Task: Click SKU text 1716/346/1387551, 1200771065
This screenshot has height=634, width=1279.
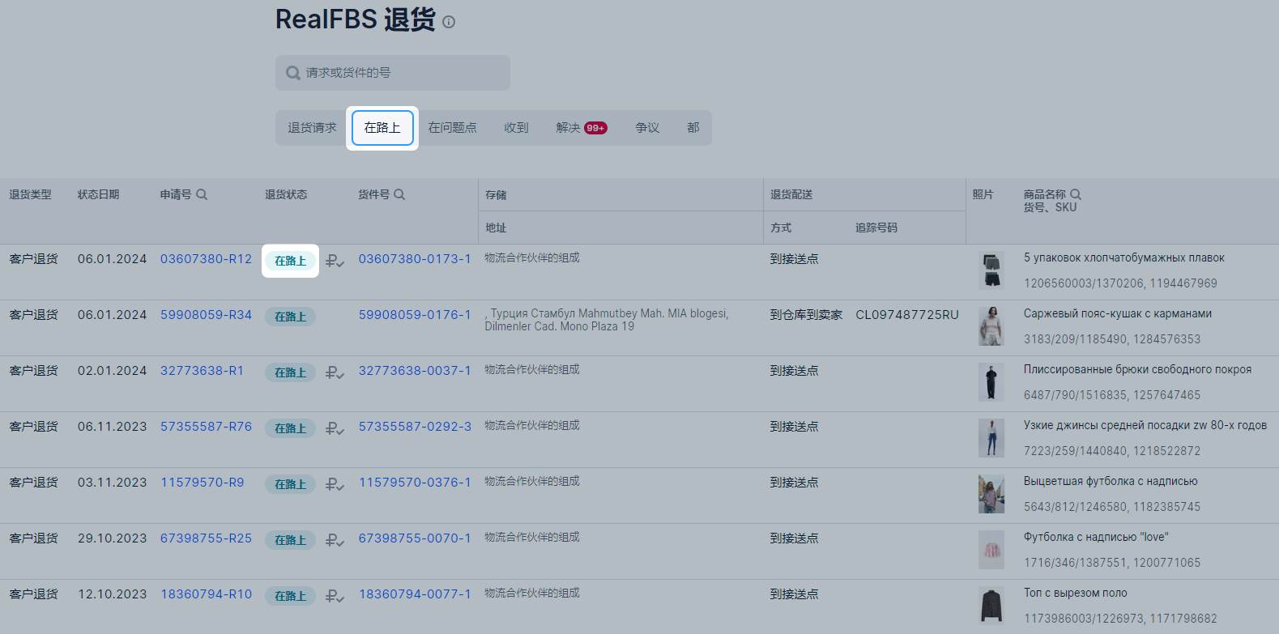Action: coord(1112,563)
